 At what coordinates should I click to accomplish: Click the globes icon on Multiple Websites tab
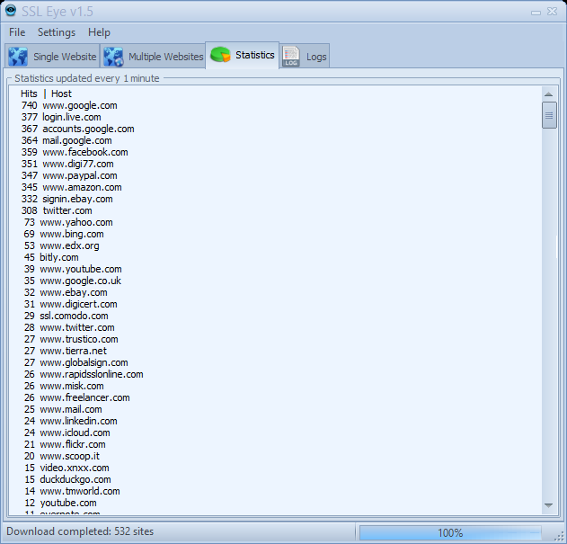tap(113, 57)
